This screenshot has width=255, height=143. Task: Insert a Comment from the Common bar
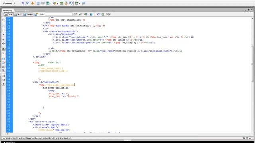(71, 3)
